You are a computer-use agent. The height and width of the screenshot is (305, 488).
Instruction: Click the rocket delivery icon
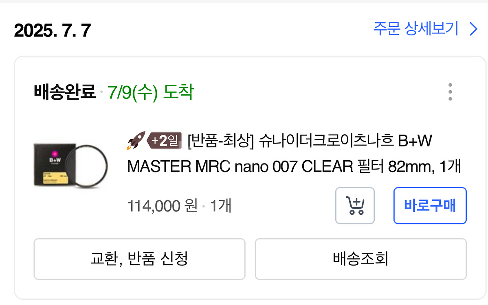(x=135, y=141)
